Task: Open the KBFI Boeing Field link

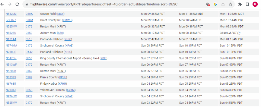Action: pyautogui.click(x=103, y=58)
